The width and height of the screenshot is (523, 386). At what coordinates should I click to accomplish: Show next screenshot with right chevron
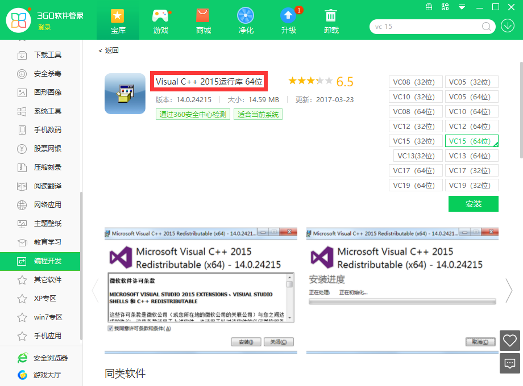(509, 291)
